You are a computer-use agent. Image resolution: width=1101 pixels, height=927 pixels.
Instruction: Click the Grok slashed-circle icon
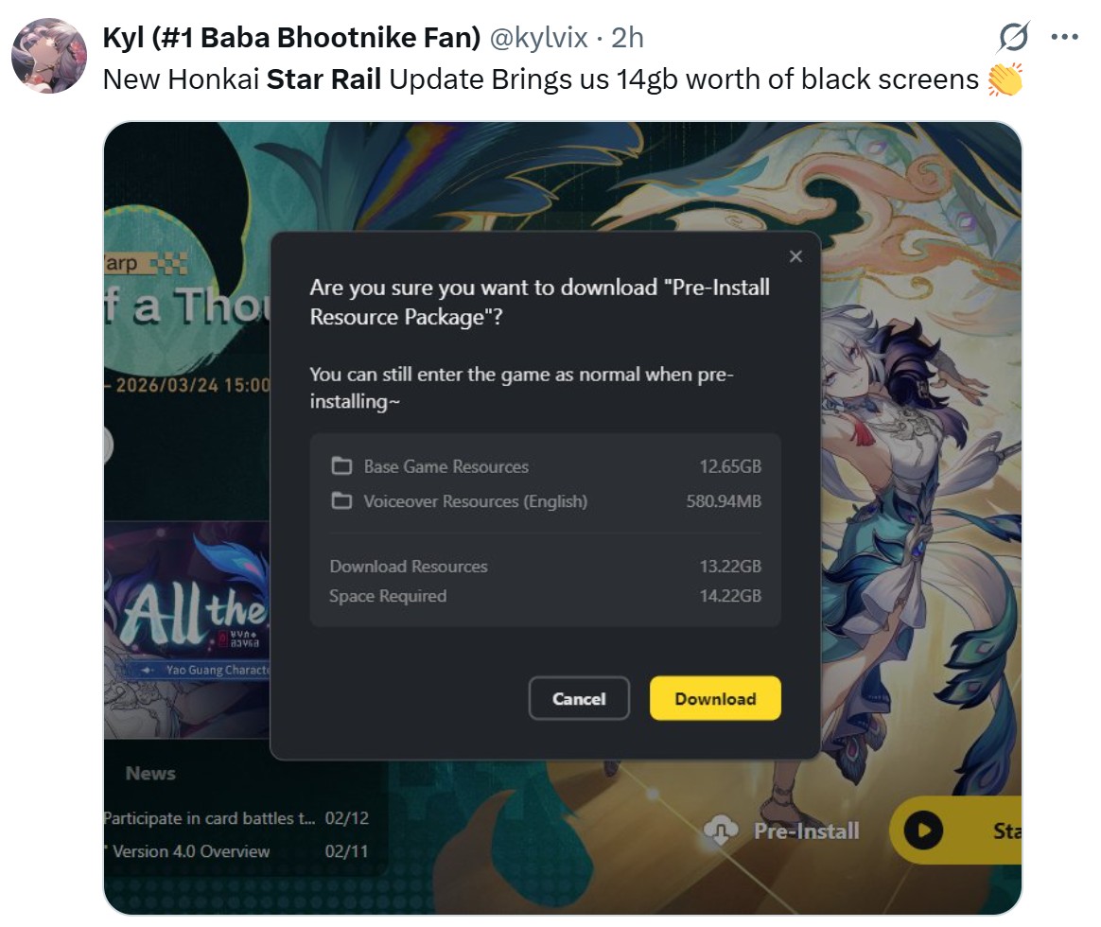coord(1013,37)
